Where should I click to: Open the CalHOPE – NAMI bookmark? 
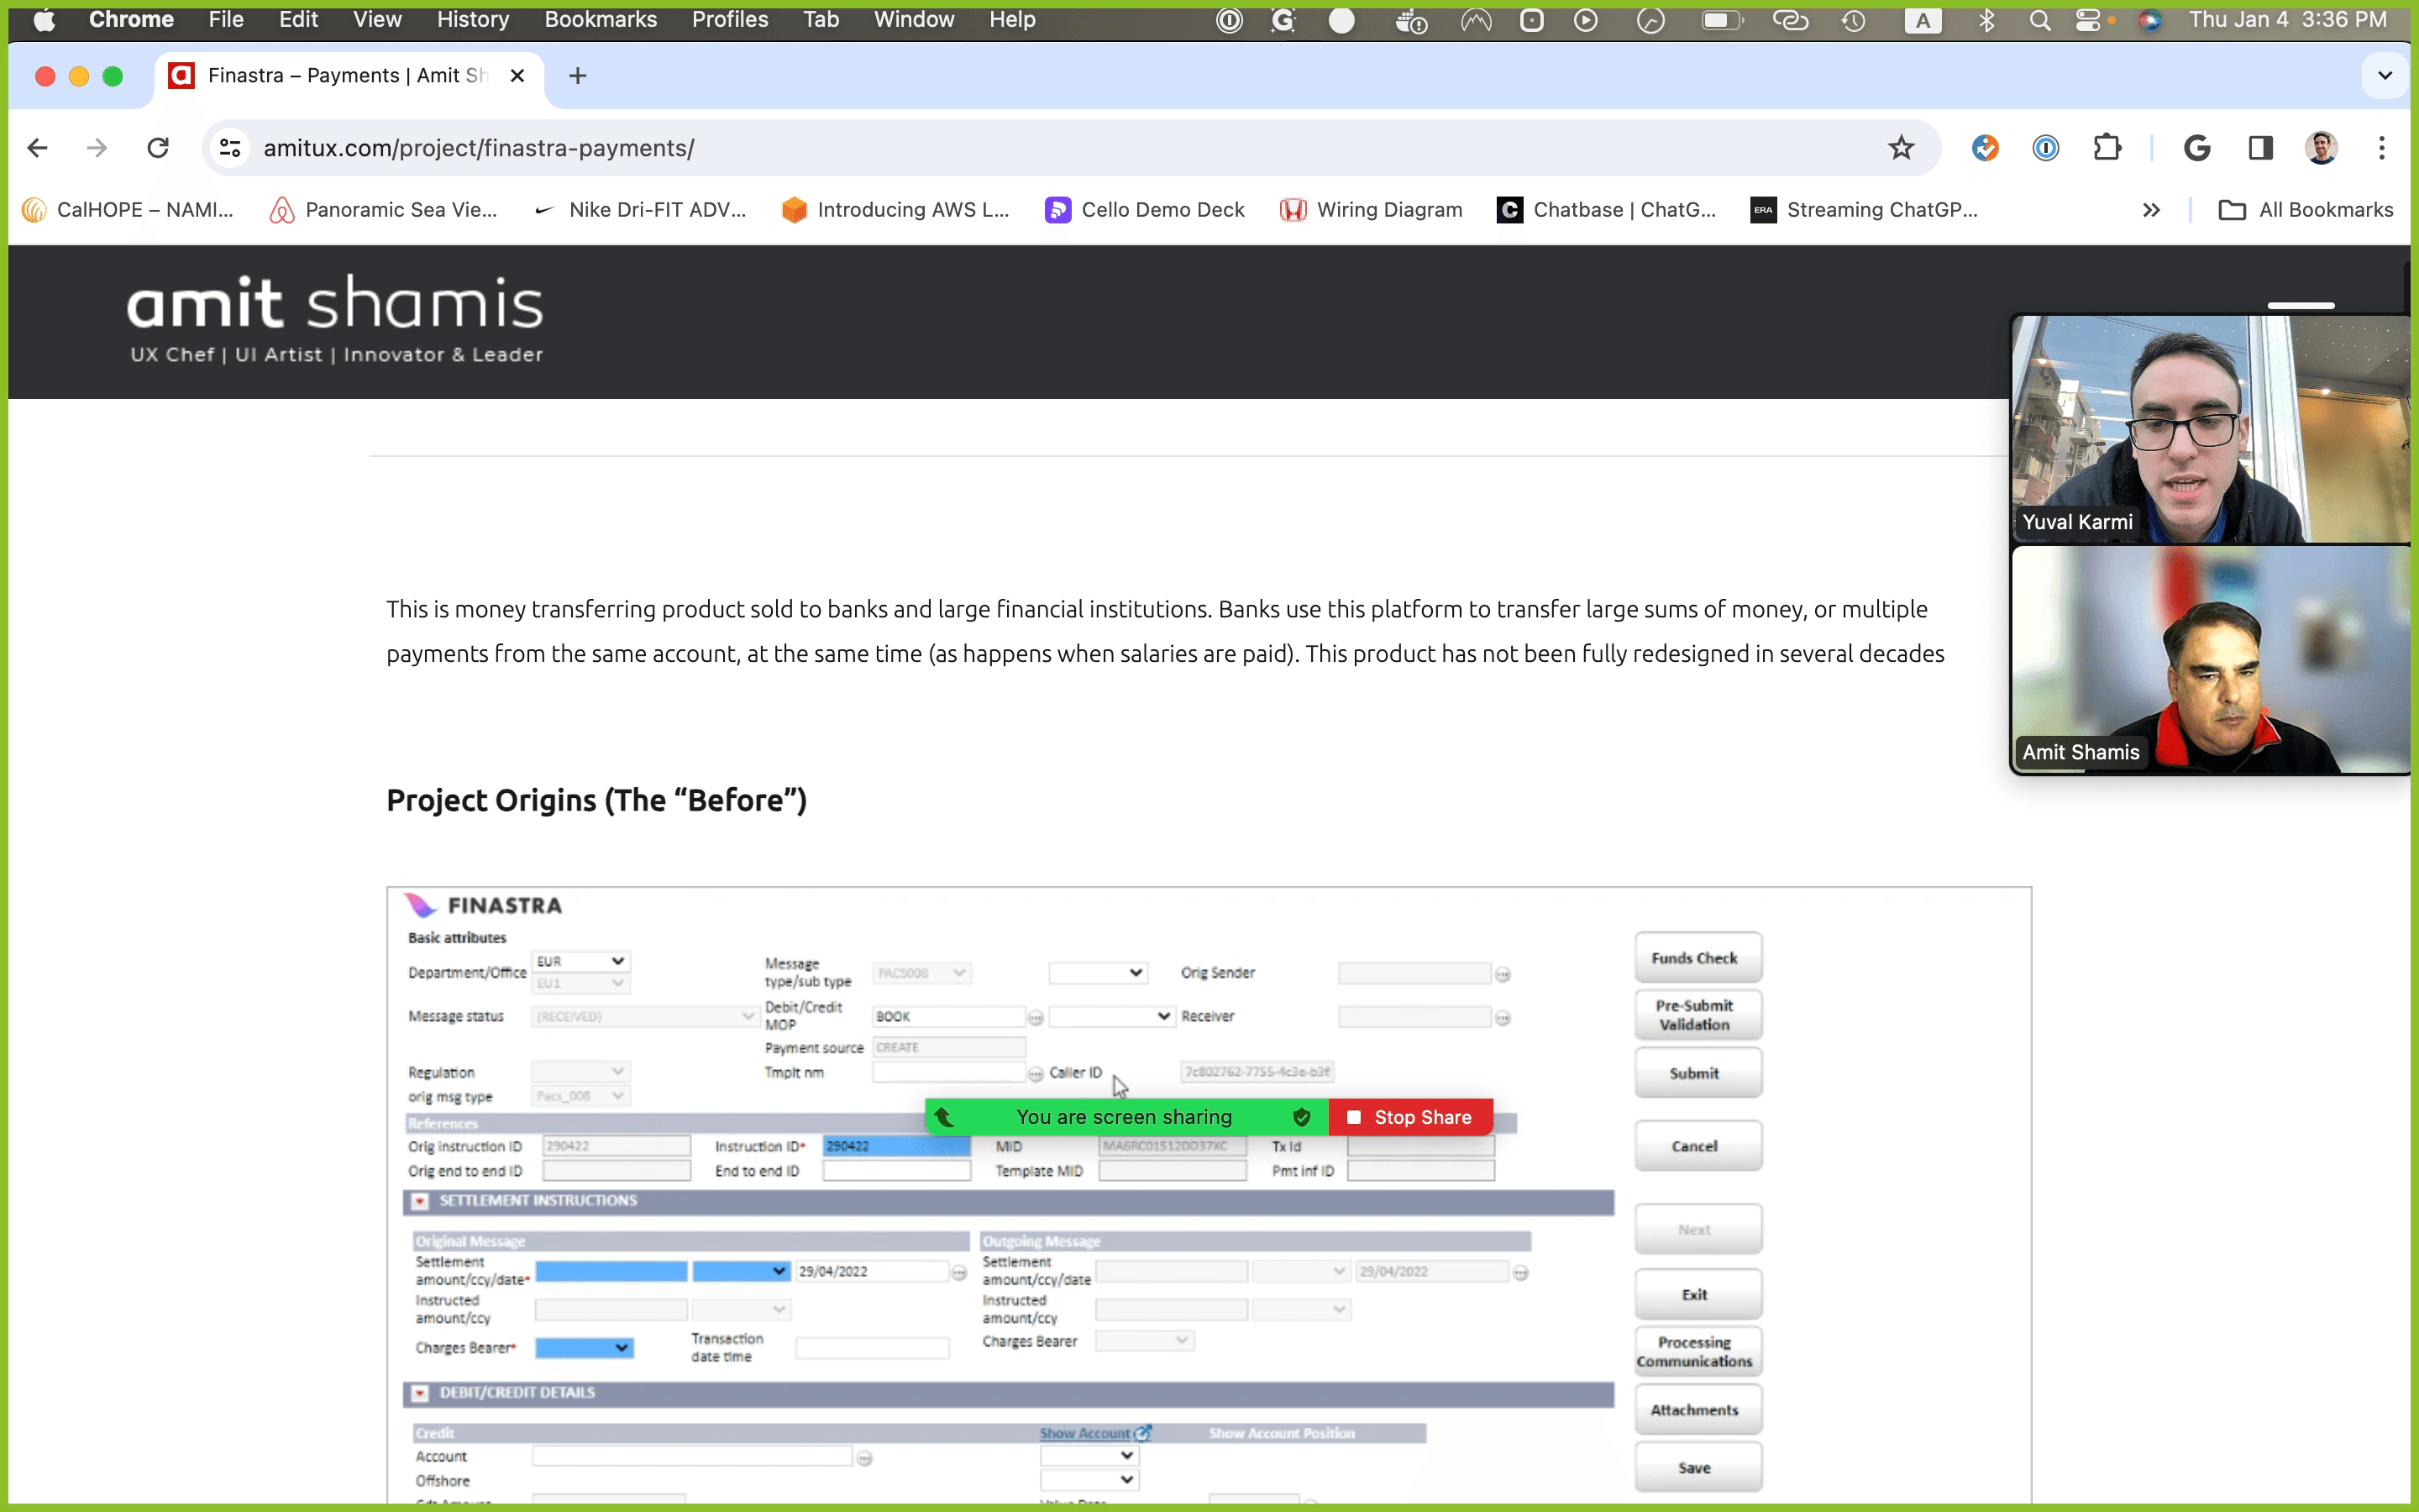coord(128,210)
